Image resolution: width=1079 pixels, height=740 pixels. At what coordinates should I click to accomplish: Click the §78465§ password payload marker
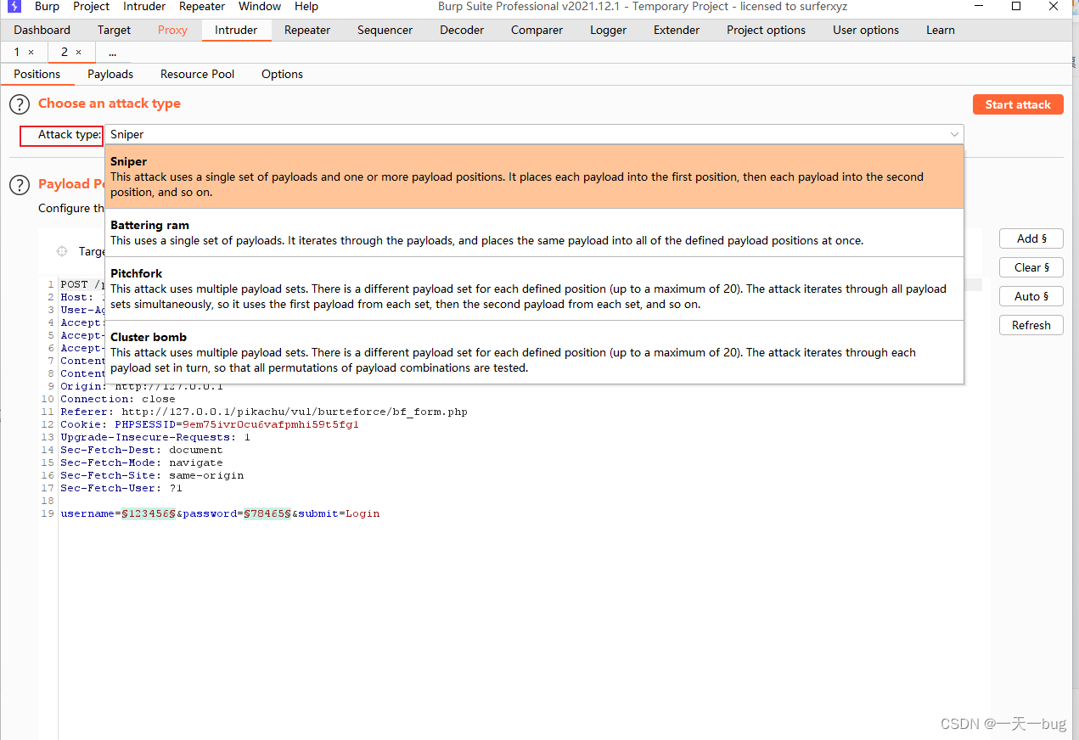pos(267,514)
